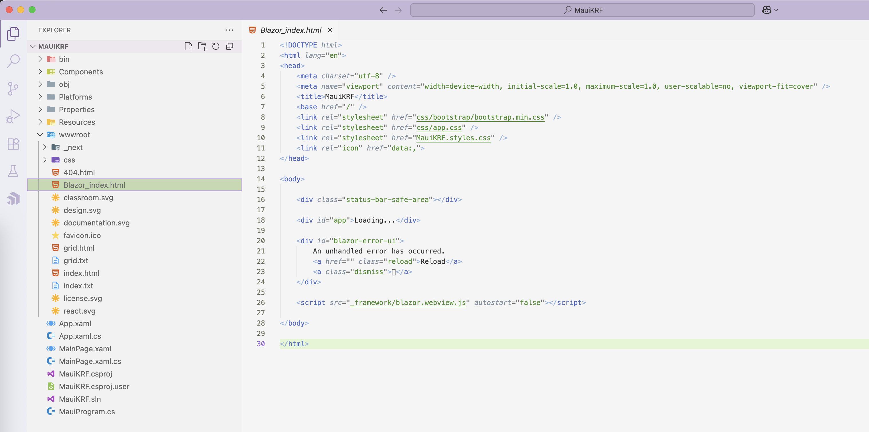Open grid.txt file
The width and height of the screenshot is (869, 432).
click(x=135, y=260)
